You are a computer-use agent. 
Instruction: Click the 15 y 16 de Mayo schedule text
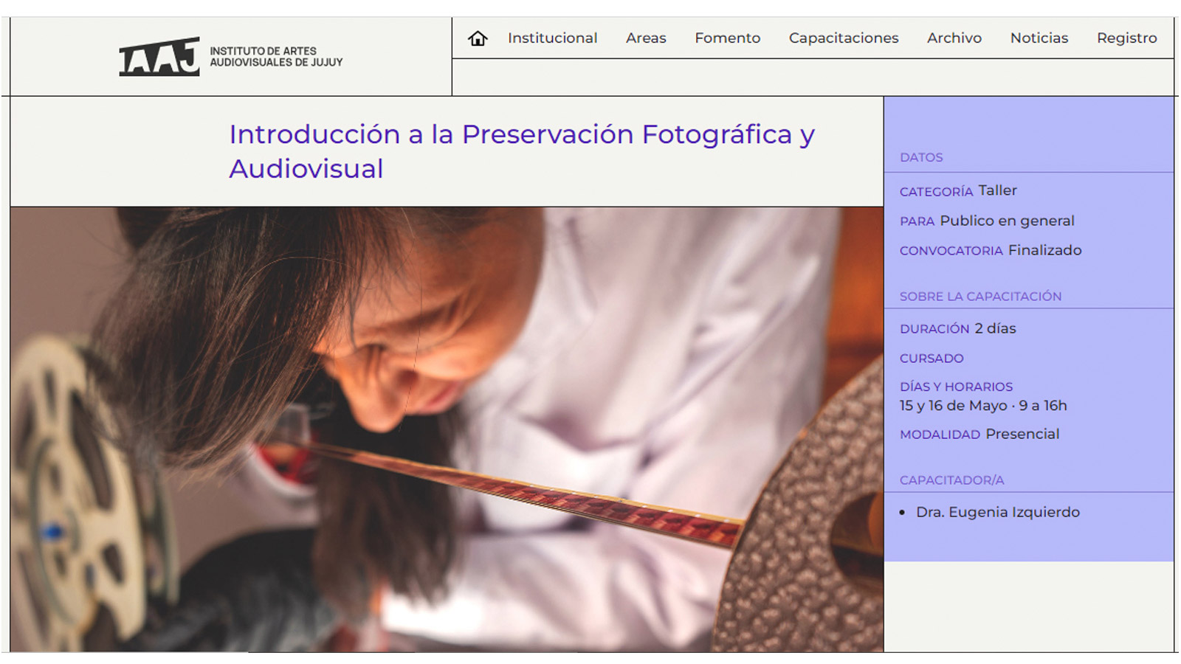coord(983,406)
